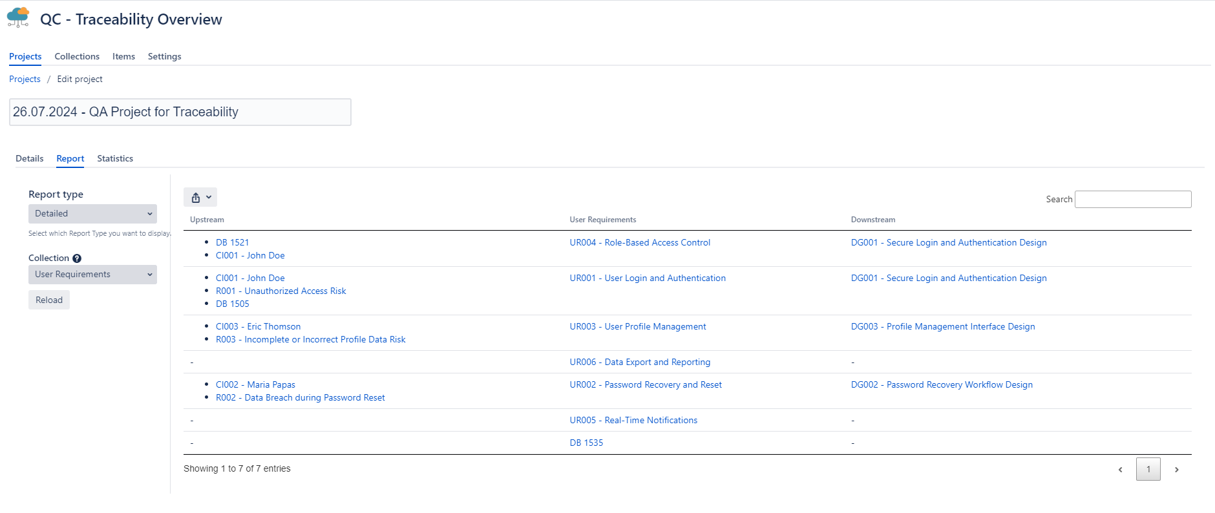Open R001 - Unauthorized Access Risk link
The image size is (1215, 513).
[x=280, y=291]
